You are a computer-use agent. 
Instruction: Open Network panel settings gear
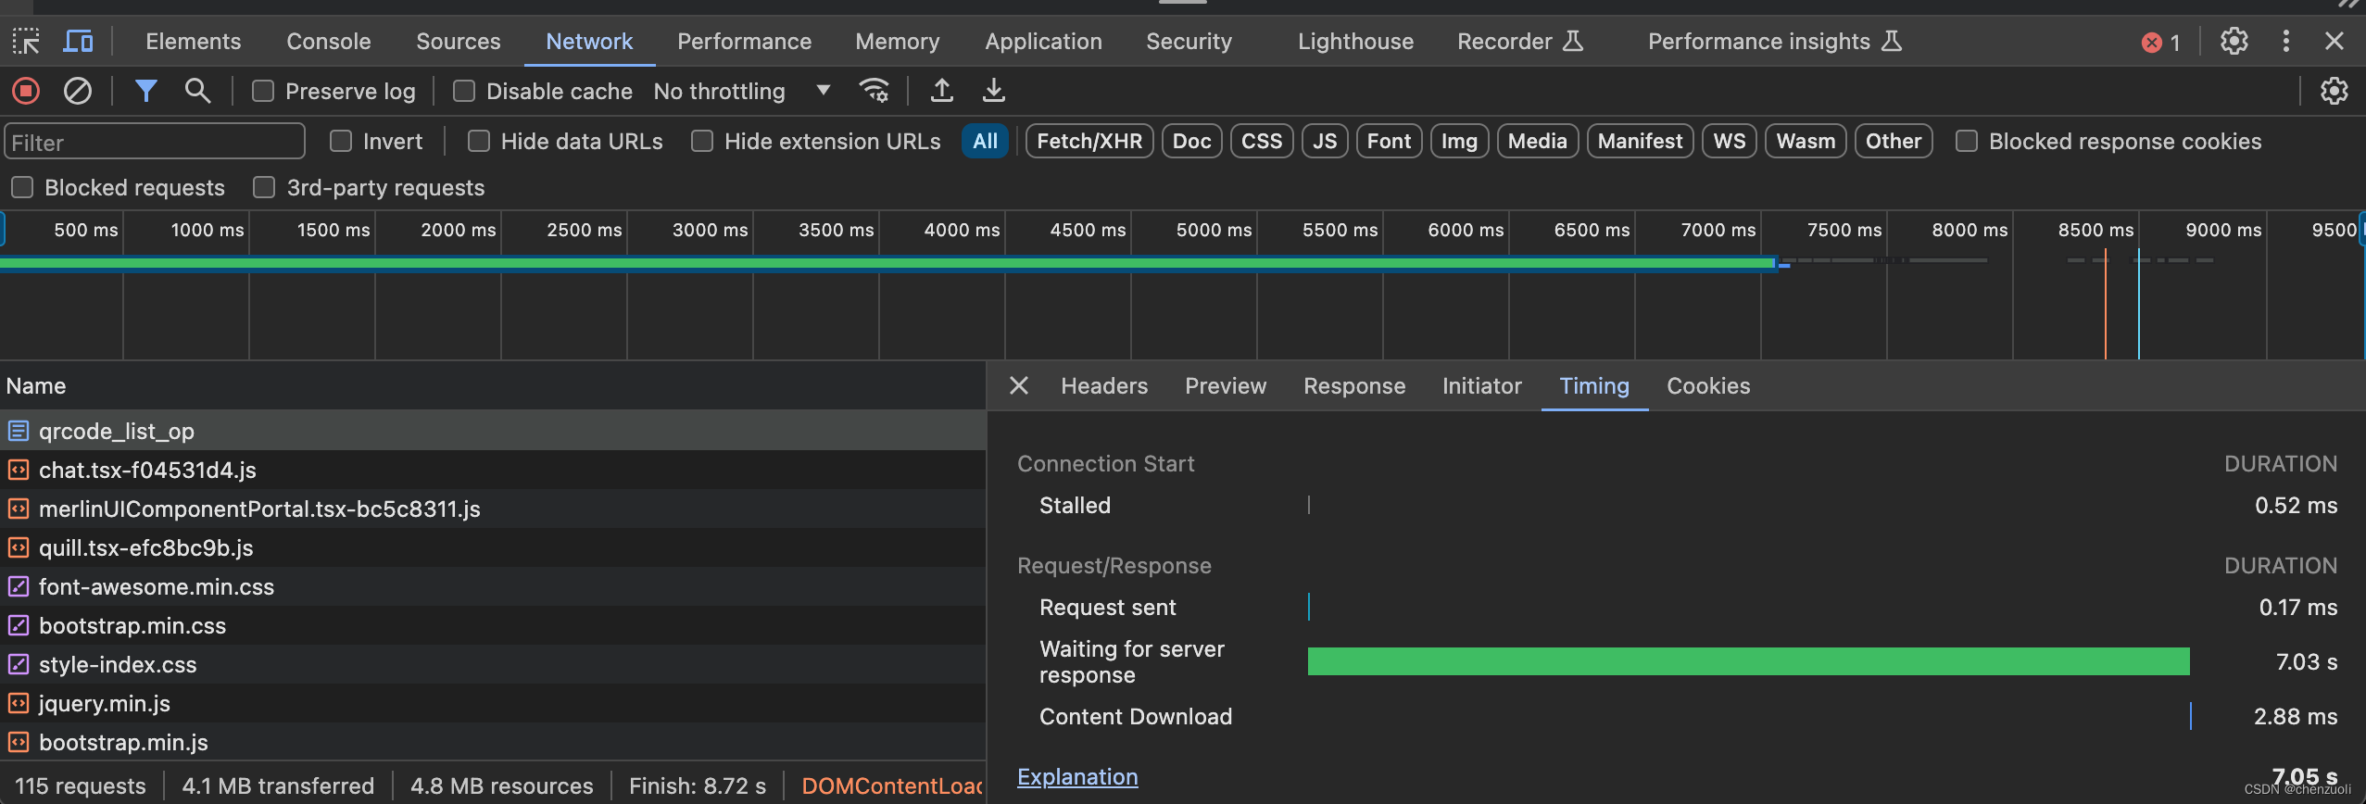click(x=2334, y=91)
